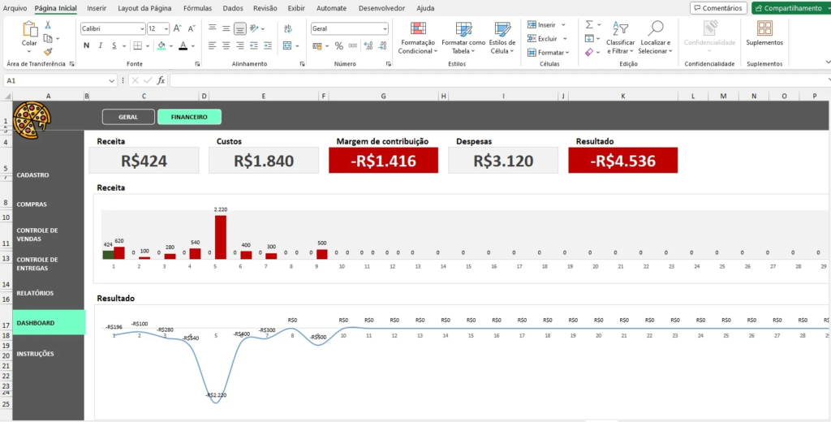
Task: Toggle italic (I) formatting
Action: tap(101, 45)
